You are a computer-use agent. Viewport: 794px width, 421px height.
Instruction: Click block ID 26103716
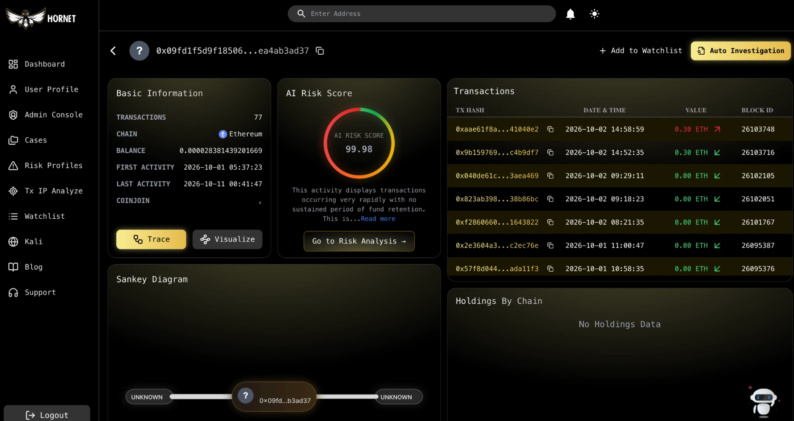[758, 153]
